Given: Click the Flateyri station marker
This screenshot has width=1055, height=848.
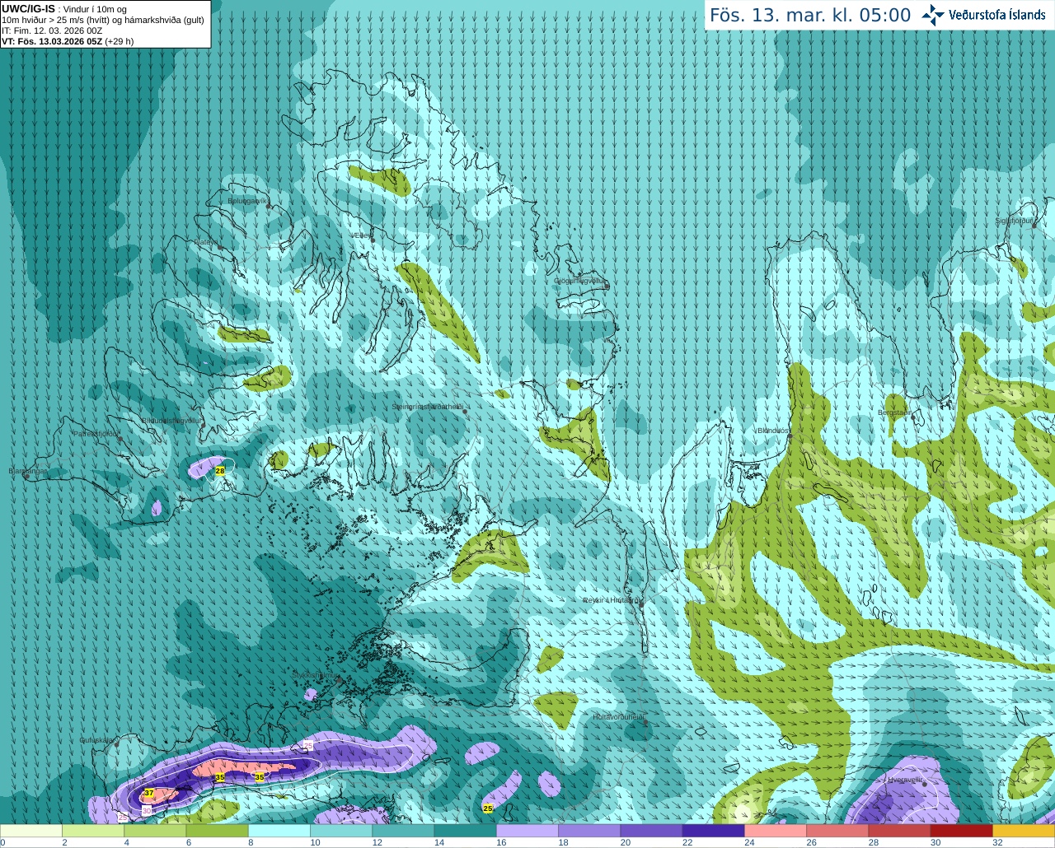Looking at the screenshot, I should tap(220, 246).
